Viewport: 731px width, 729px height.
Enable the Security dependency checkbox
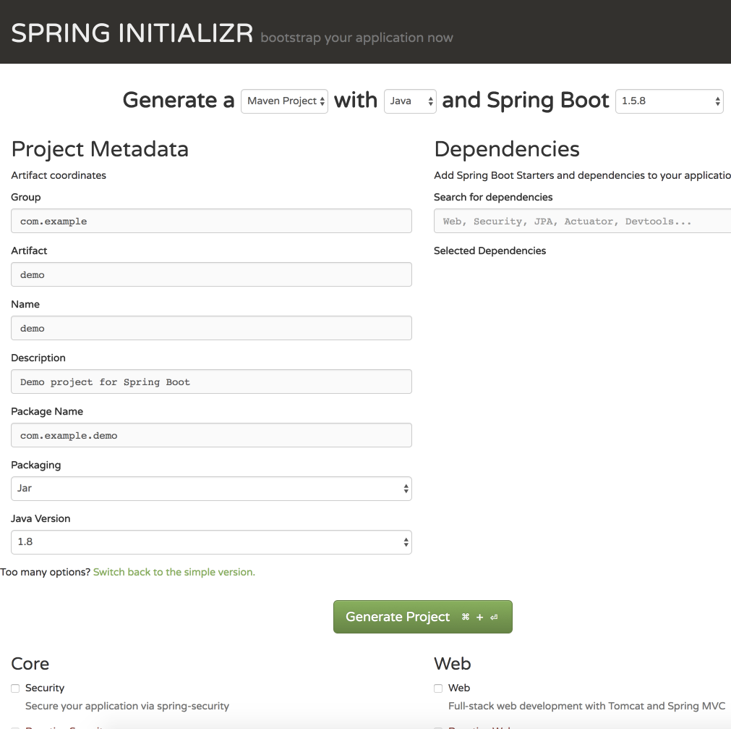(x=15, y=688)
